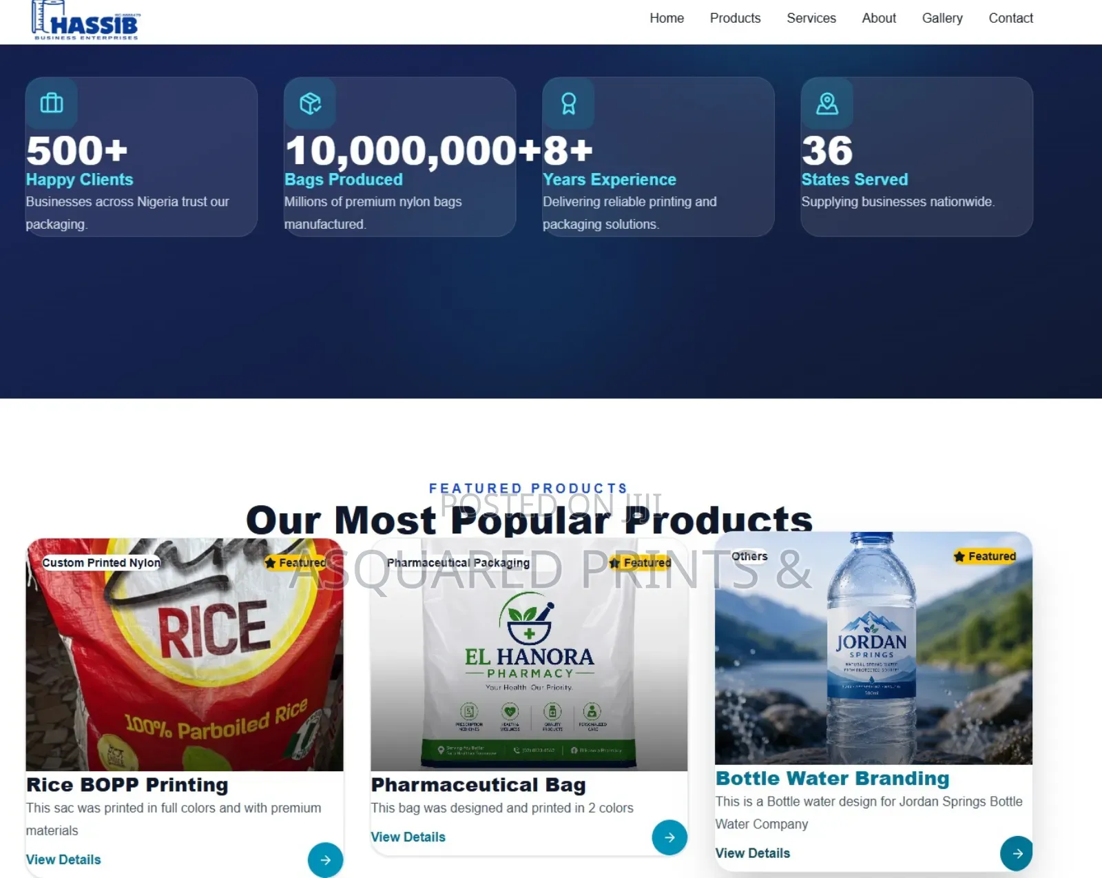Viewport: 1102px width, 878px height.
Task: Click 'Businesses across Nigeria trust our packaging' text
Action: pyautogui.click(x=127, y=213)
